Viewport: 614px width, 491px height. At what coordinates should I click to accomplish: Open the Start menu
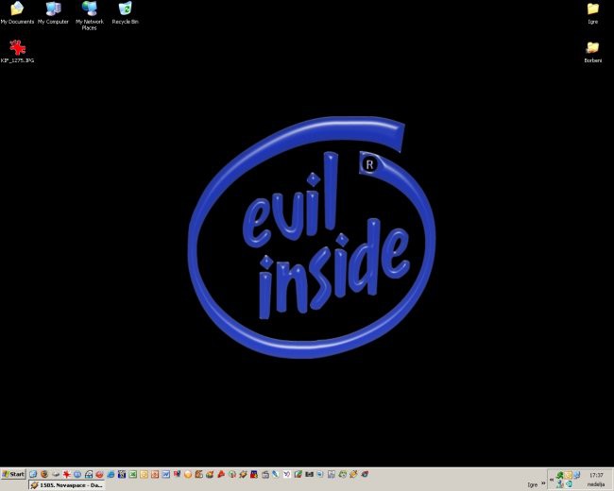point(13,474)
